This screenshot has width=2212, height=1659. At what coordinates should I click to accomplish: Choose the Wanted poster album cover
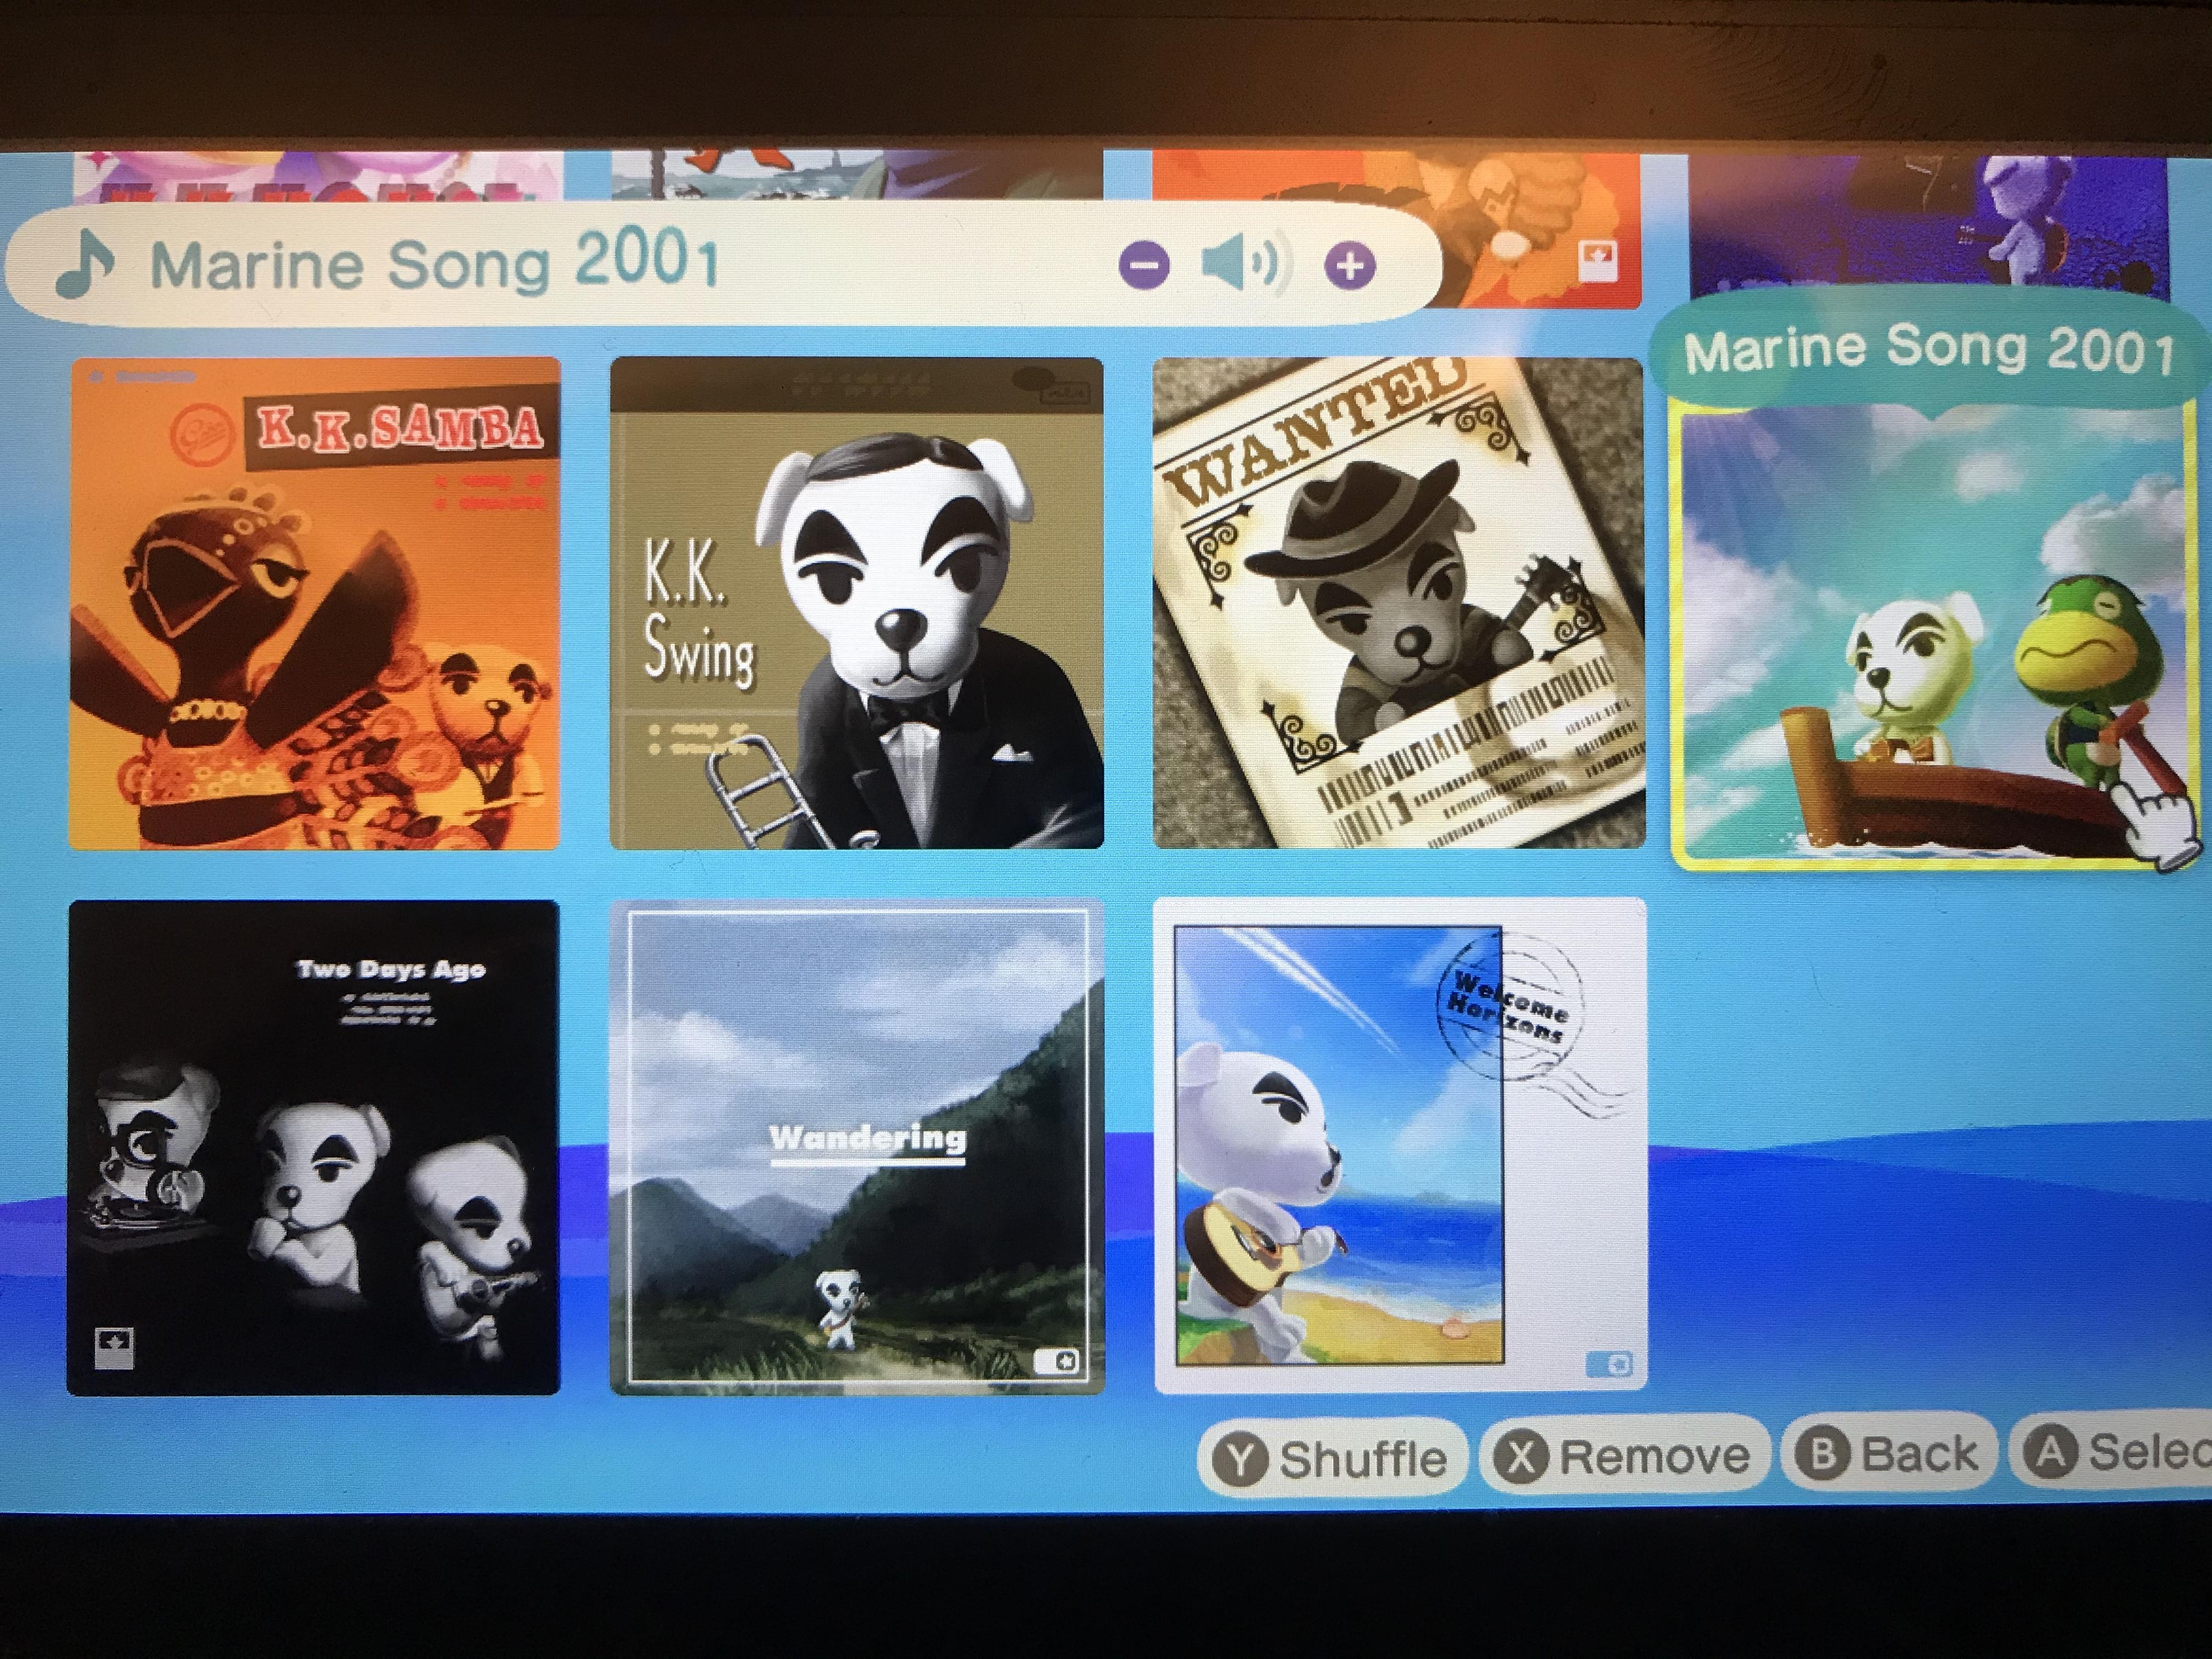[x=1398, y=603]
